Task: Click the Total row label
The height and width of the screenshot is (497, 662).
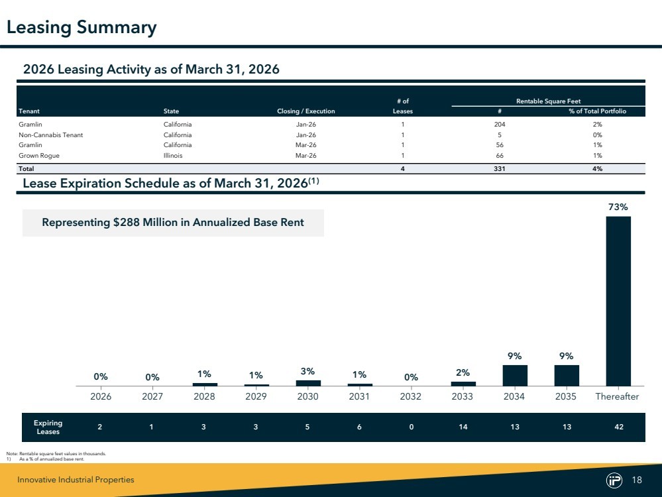Action: (27, 168)
